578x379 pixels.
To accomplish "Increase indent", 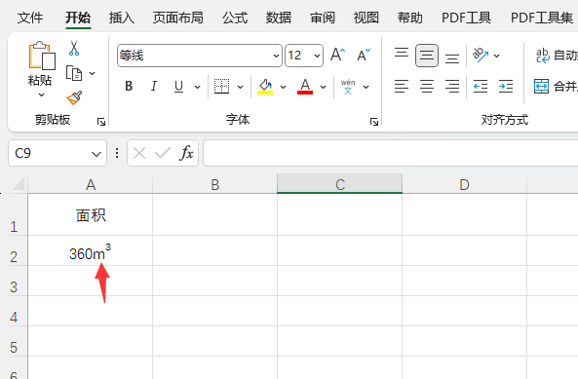I will (x=506, y=86).
